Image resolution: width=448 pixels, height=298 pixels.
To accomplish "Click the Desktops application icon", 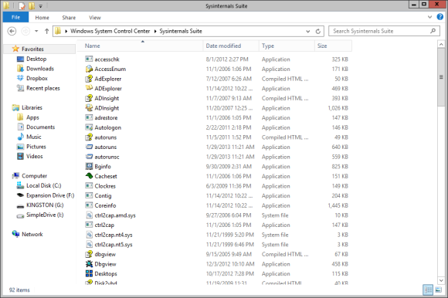I will (x=89, y=273).
